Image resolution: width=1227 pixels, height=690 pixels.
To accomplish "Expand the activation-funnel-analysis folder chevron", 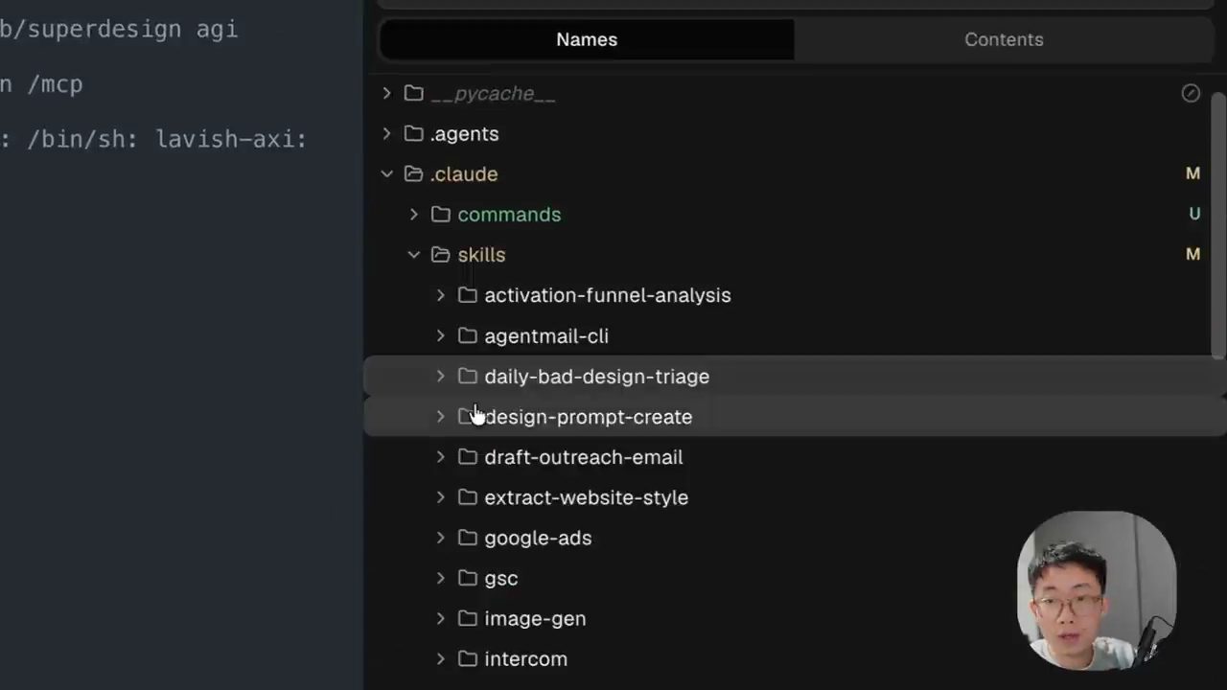I will coord(440,295).
